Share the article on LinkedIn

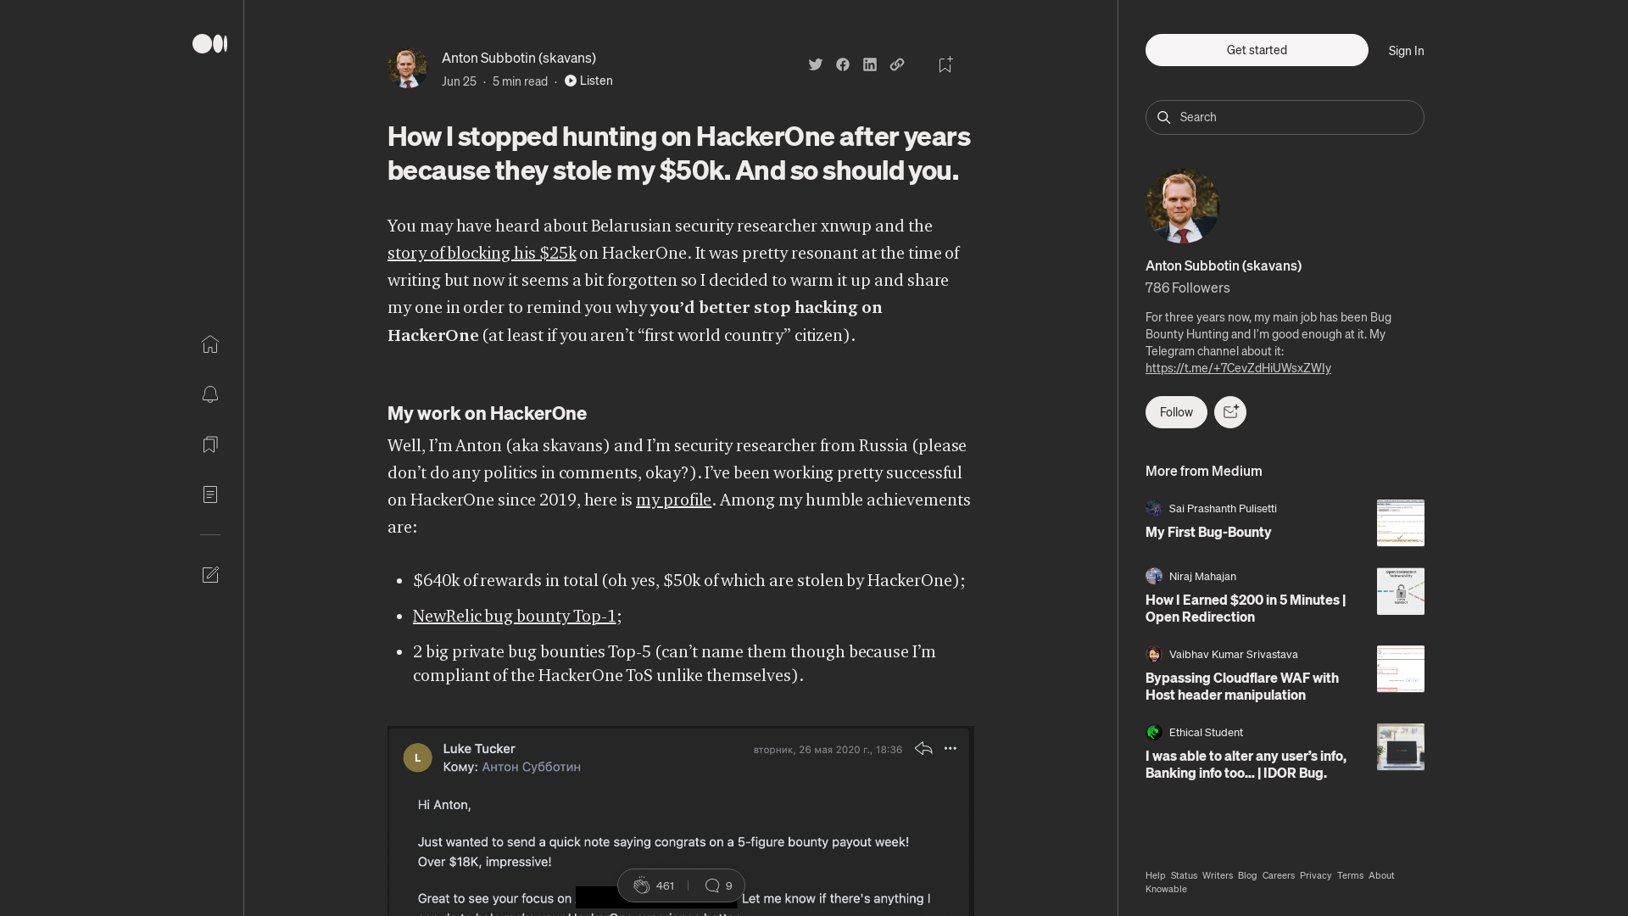point(869,64)
